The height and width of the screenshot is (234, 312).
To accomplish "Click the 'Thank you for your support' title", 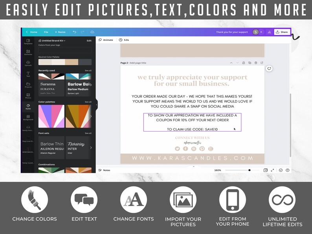I will (x=232, y=32).
